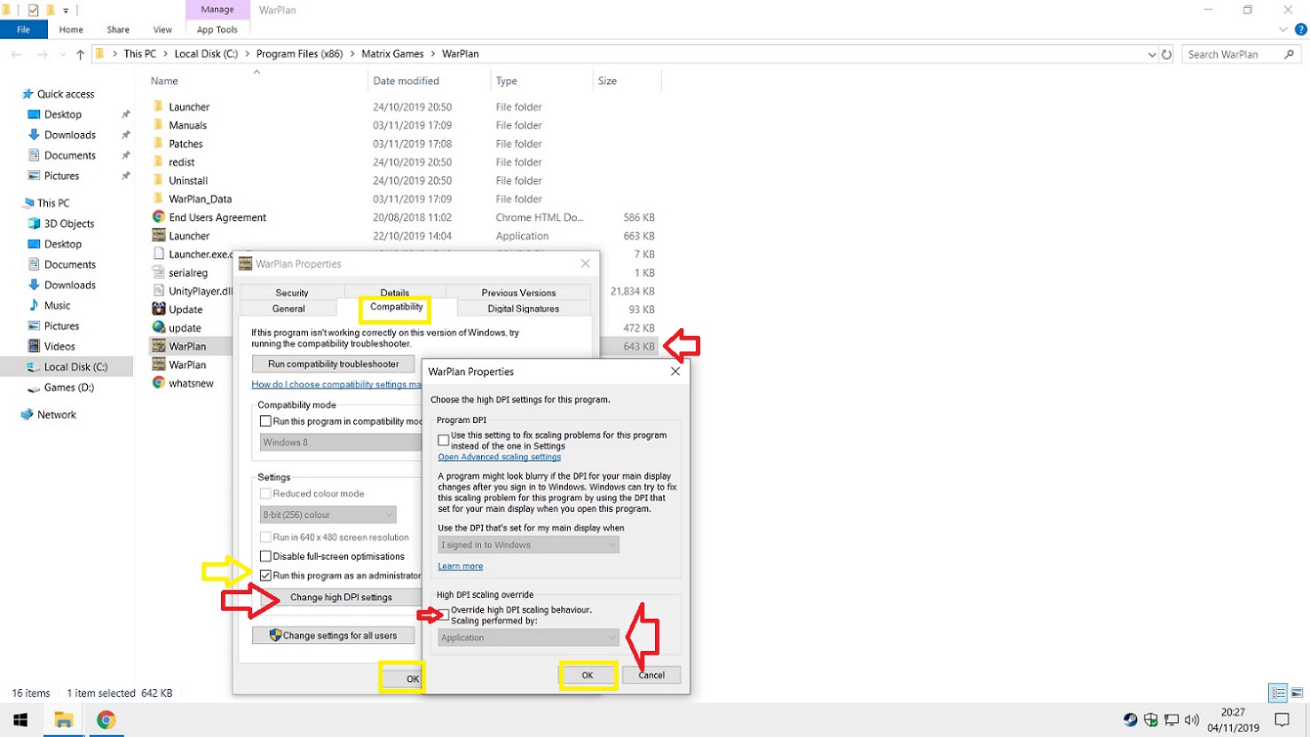Viewport: 1310px width, 737px height.
Task: Expand the ribbon with the chevron
Action: point(1283,29)
